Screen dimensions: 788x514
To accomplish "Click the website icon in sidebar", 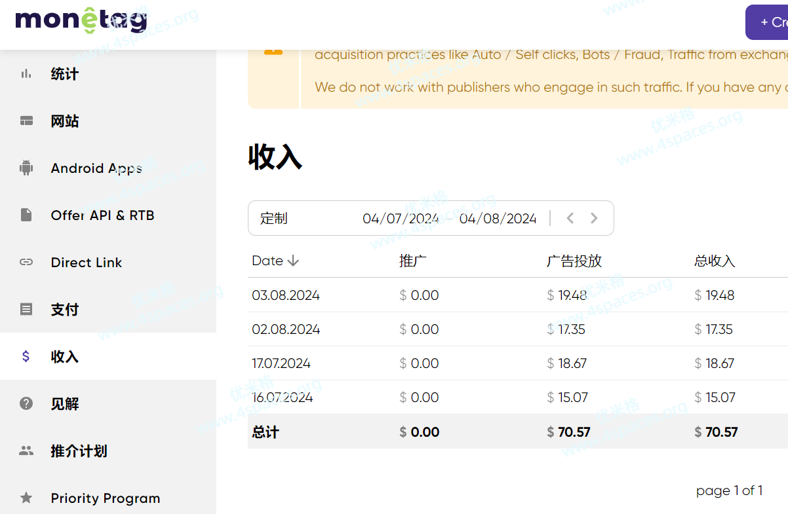I will pyautogui.click(x=26, y=121).
